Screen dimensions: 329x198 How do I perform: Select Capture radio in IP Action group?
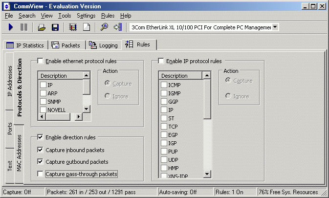click(x=228, y=80)
